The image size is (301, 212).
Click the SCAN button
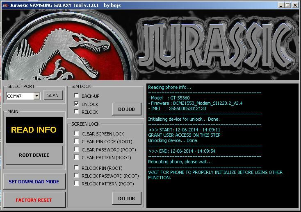[53, 95]
